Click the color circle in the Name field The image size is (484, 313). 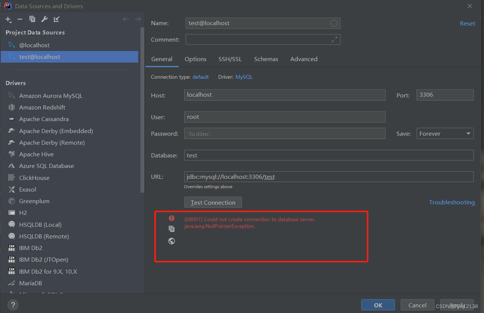[x=334, y=23]
